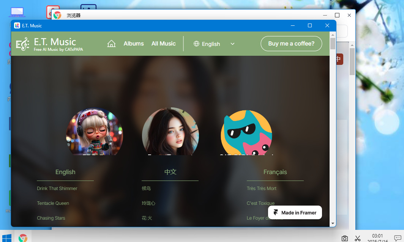Go to the home page via house icon
Image resolution: width=404 pixels, height=242 pixels.
tap(111, 44)
